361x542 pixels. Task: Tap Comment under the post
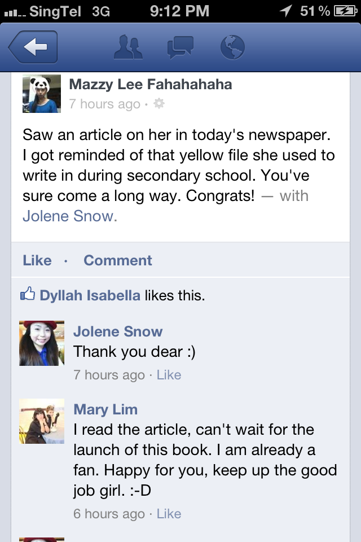[x=118, y=260]
